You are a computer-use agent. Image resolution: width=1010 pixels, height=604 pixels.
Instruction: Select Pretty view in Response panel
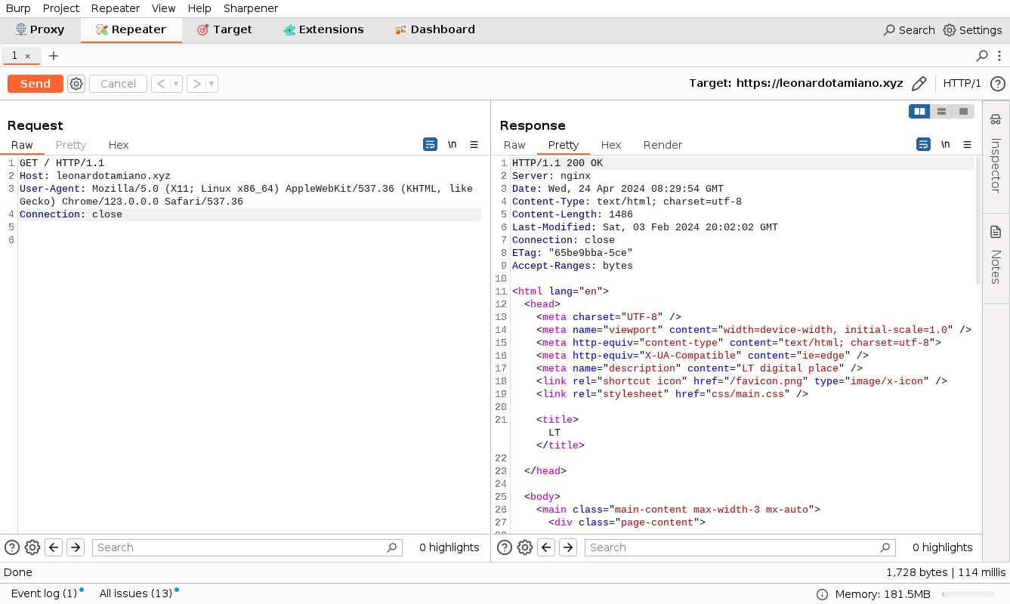pos(564,145)
